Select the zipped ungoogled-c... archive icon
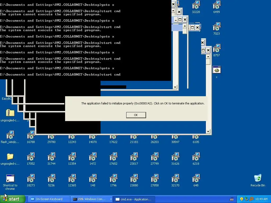The width and height of the screenshot is (271, 203). pos(10,115)
